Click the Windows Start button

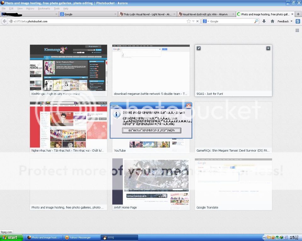coord(11,238)
